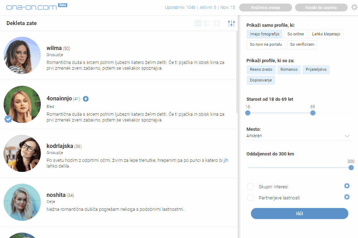Image resolution: width=358 pixels, height=238 pixels.
Task: Toggle the filter sliders icon
Action: tap(231, 23)
